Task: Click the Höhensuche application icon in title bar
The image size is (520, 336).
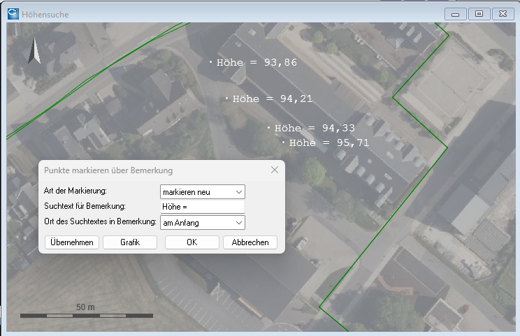Action: [x=13, y=14]
